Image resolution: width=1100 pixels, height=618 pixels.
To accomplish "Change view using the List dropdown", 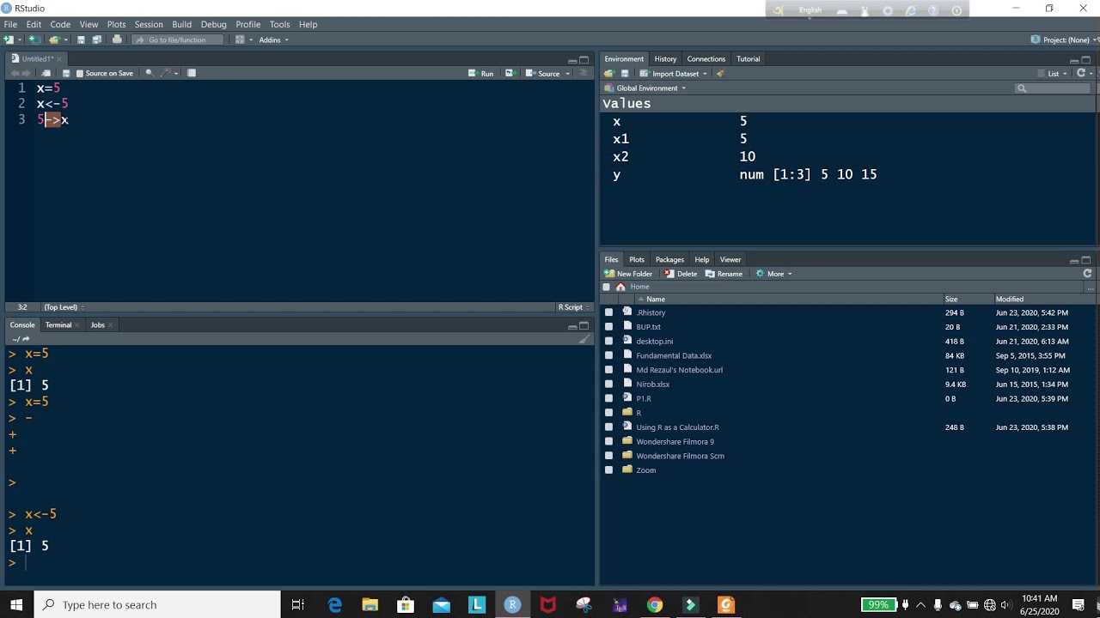I will [x=1052, y=74].
